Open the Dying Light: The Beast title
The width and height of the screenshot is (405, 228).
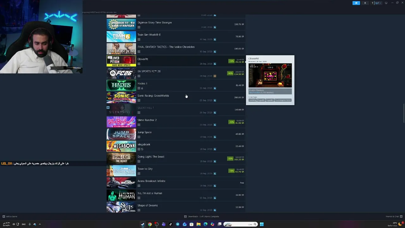click(x=151, y=157)
